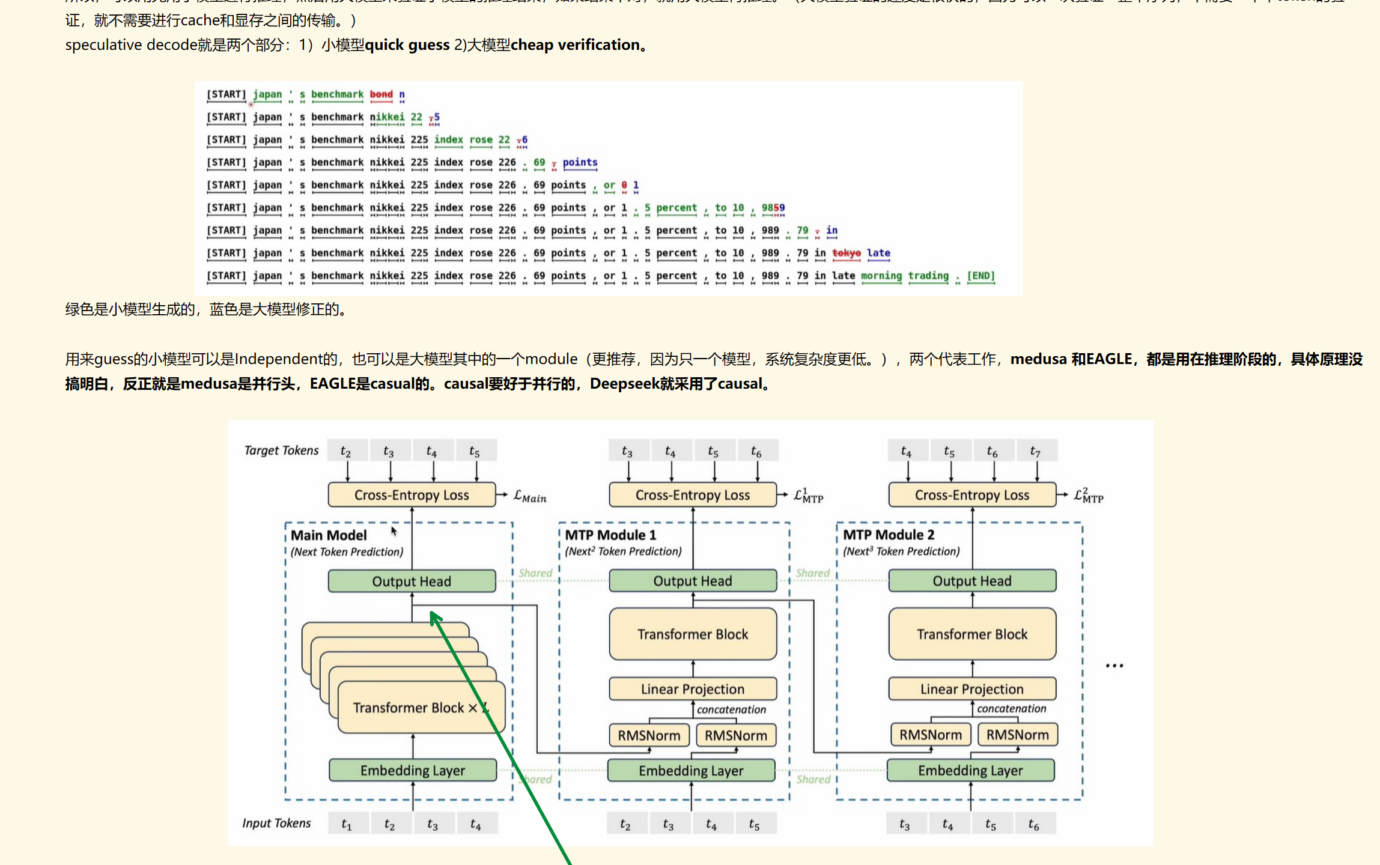Click the struck-through red word tokyo

[846, 253]
